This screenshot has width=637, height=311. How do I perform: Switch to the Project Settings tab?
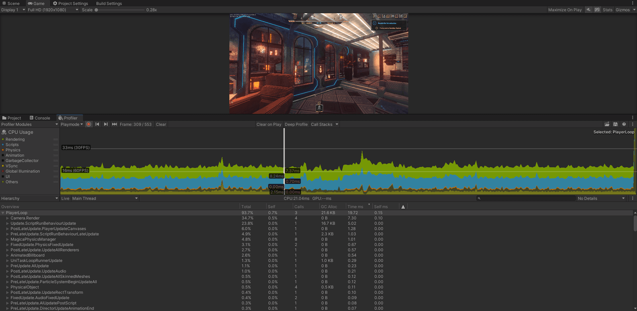coord(70,3)
